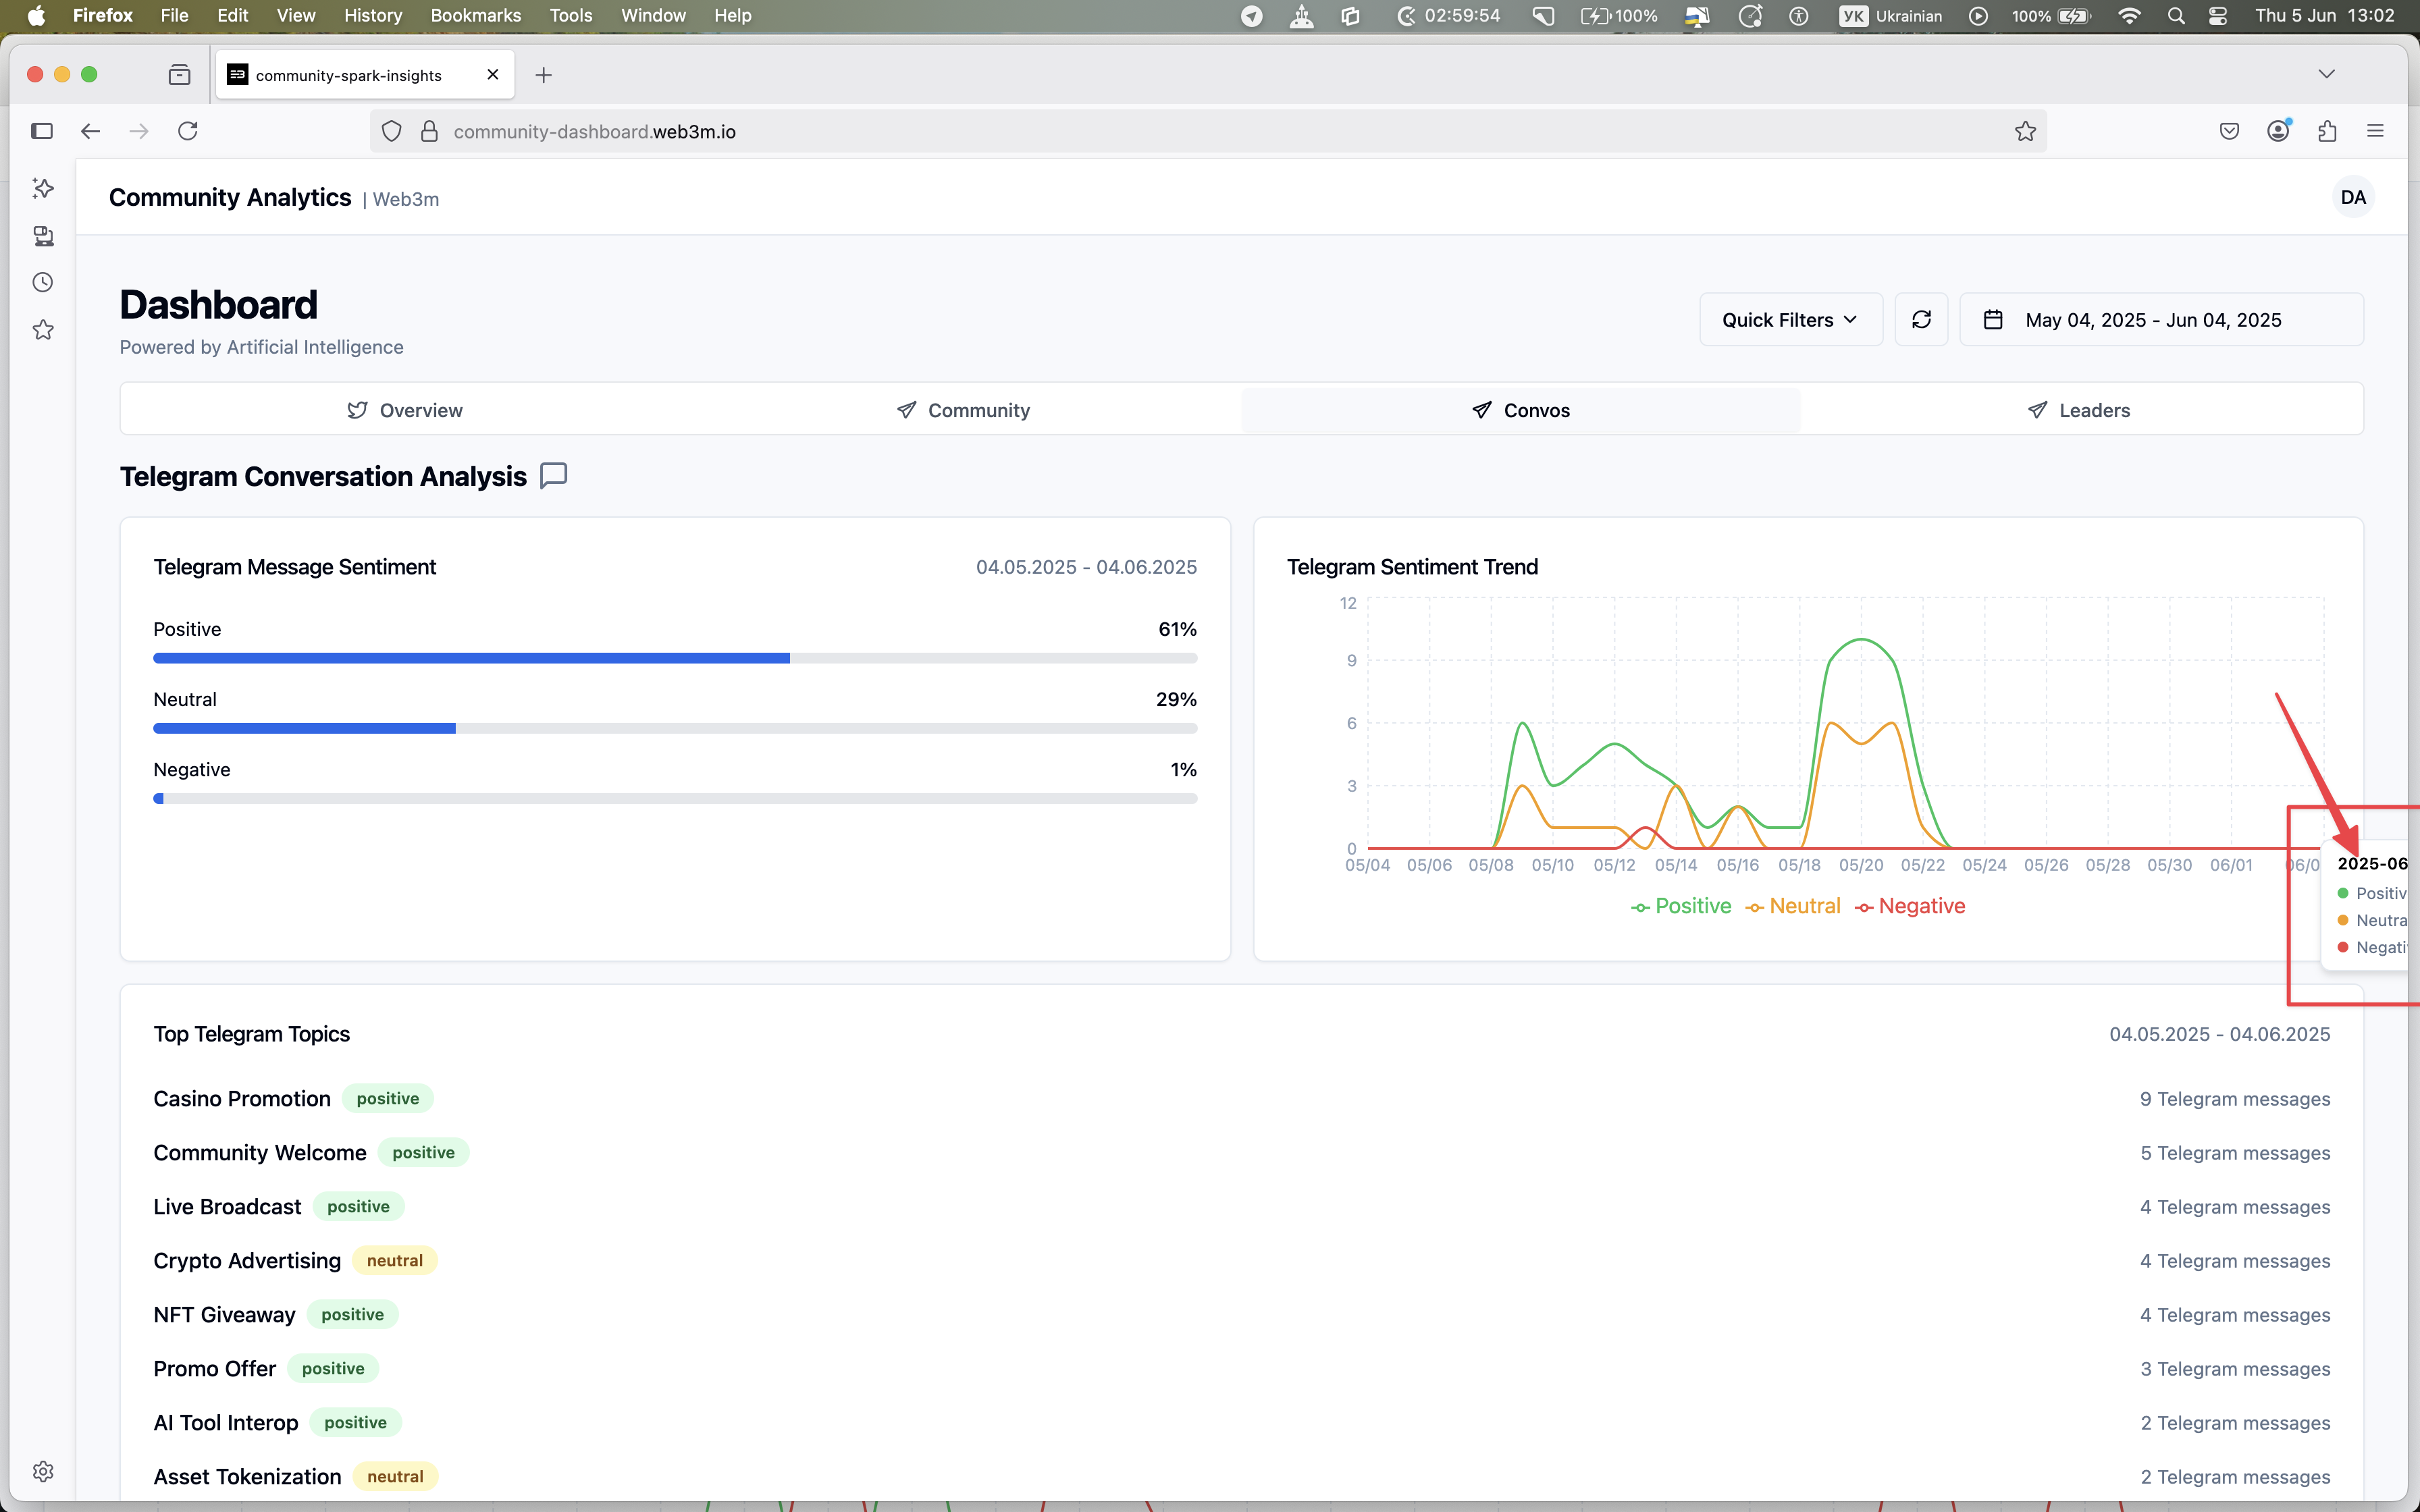The width and height of the screenshot is (2420, 1512).
Task: Click the AI chatbot sparkle sidebar icon
Action: pyautogui.click(x=42, y=188)
